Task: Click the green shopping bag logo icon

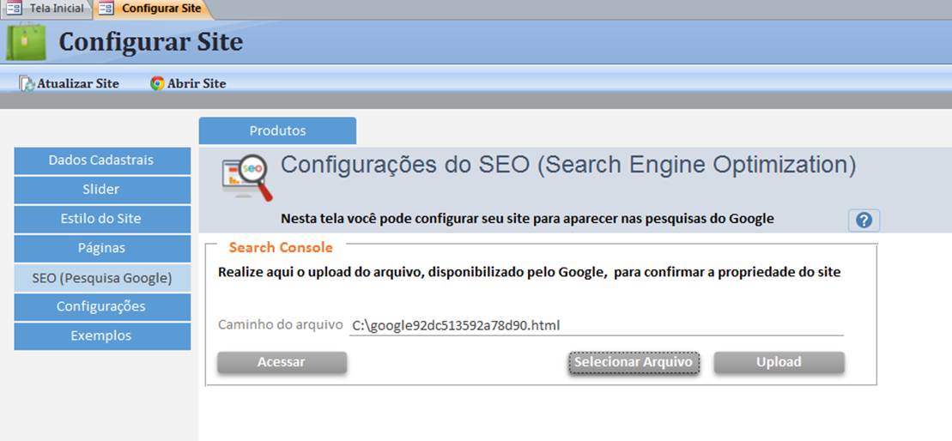Action: point(26,42)
